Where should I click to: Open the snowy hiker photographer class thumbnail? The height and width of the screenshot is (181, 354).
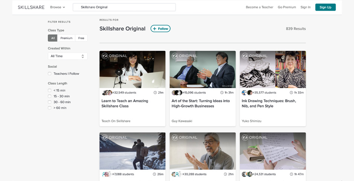pos(132,151)
